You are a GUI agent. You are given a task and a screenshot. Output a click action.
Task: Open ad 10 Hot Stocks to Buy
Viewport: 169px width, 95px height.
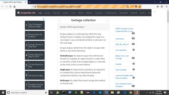(35, 65)
